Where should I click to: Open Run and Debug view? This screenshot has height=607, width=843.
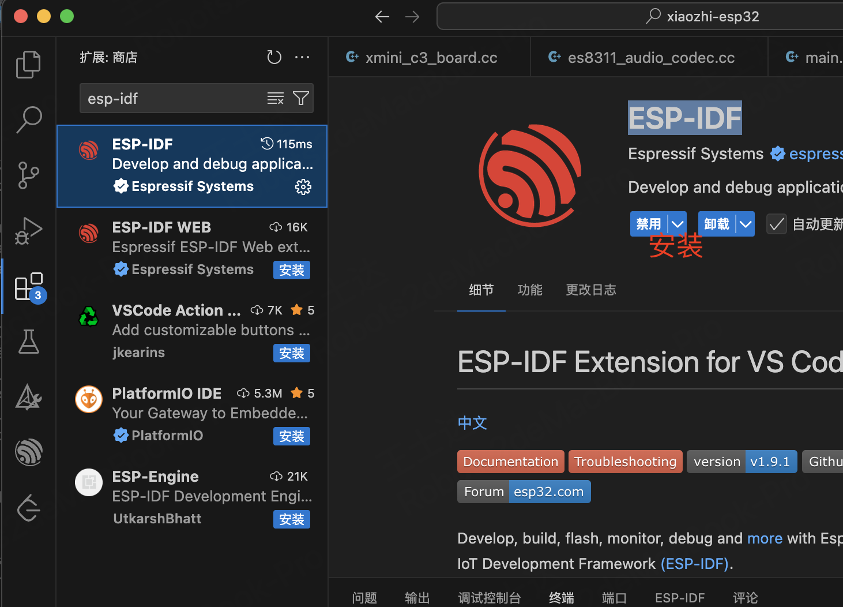(28, 231)
